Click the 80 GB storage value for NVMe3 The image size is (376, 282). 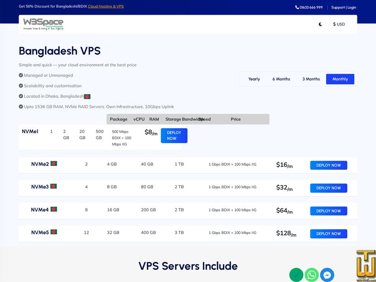[147, 187]
